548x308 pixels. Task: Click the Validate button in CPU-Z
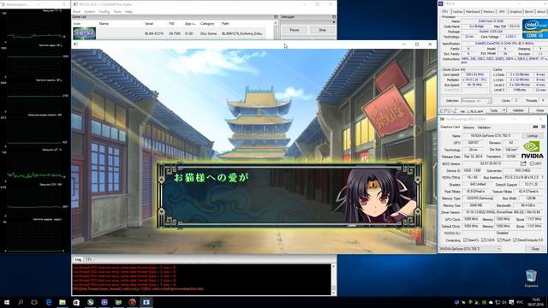coord(518,110)
